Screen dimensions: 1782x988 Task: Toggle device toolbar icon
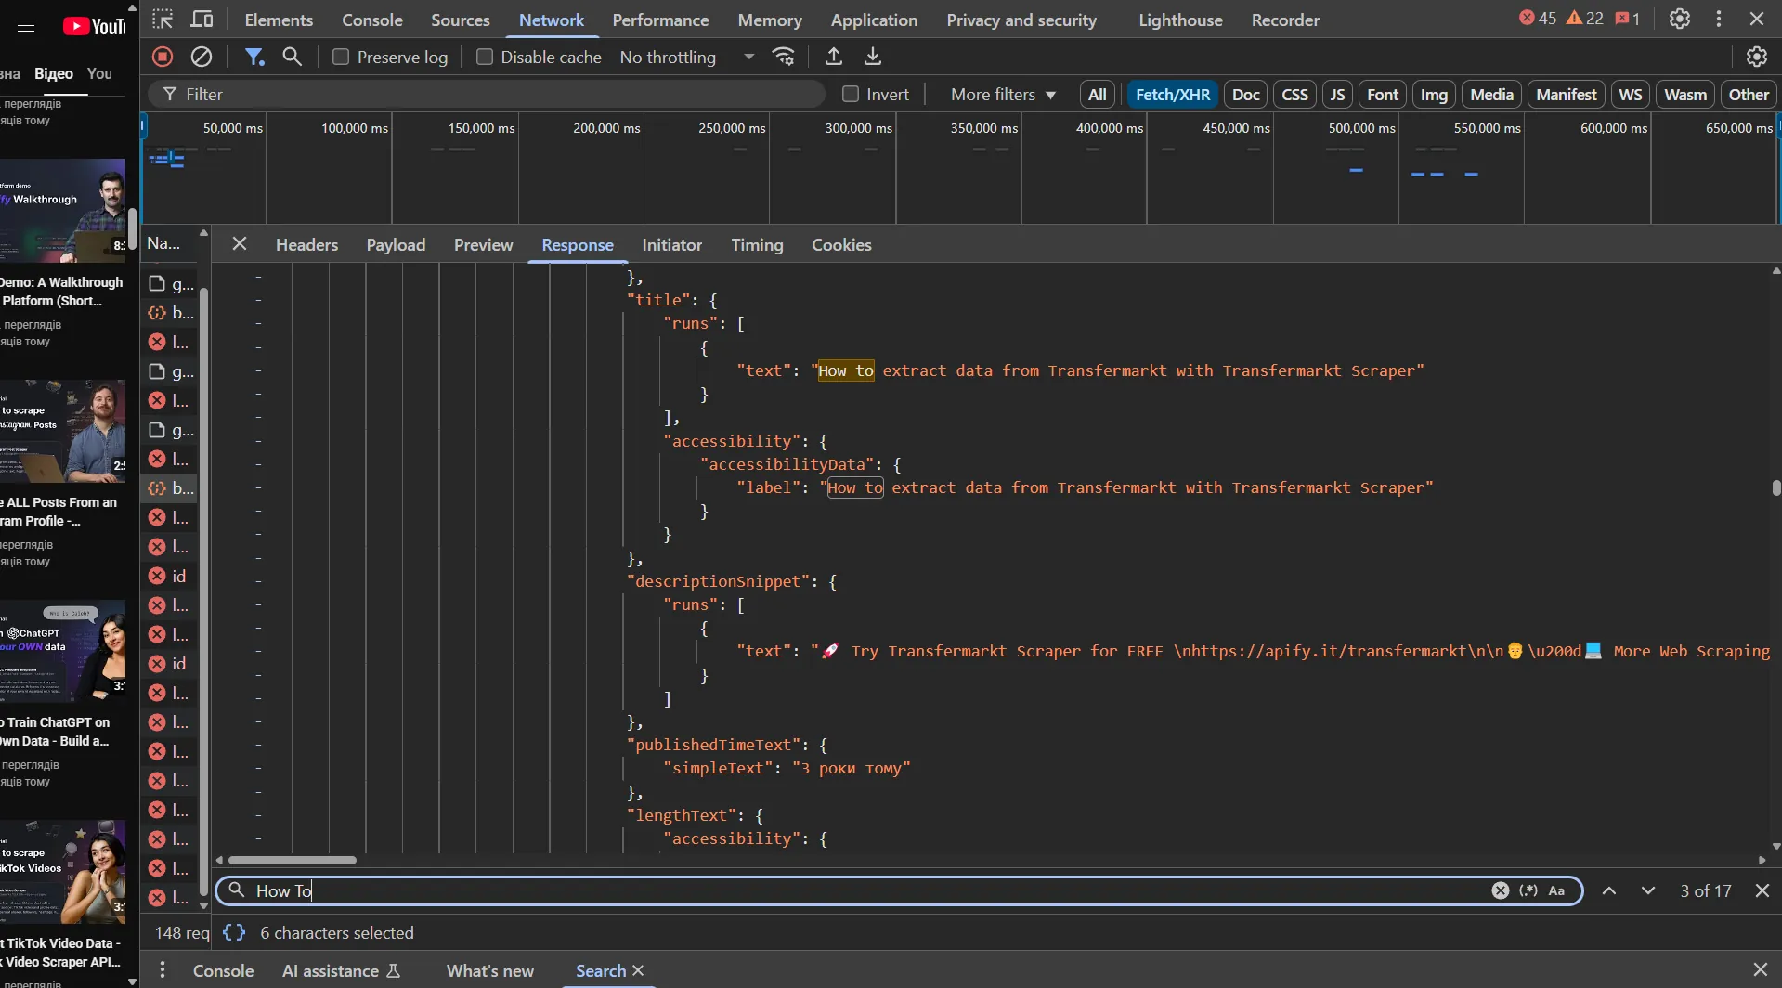pos(202,19)
